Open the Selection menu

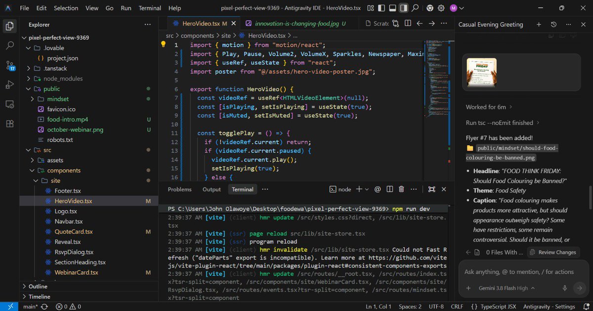coord(66,8)
